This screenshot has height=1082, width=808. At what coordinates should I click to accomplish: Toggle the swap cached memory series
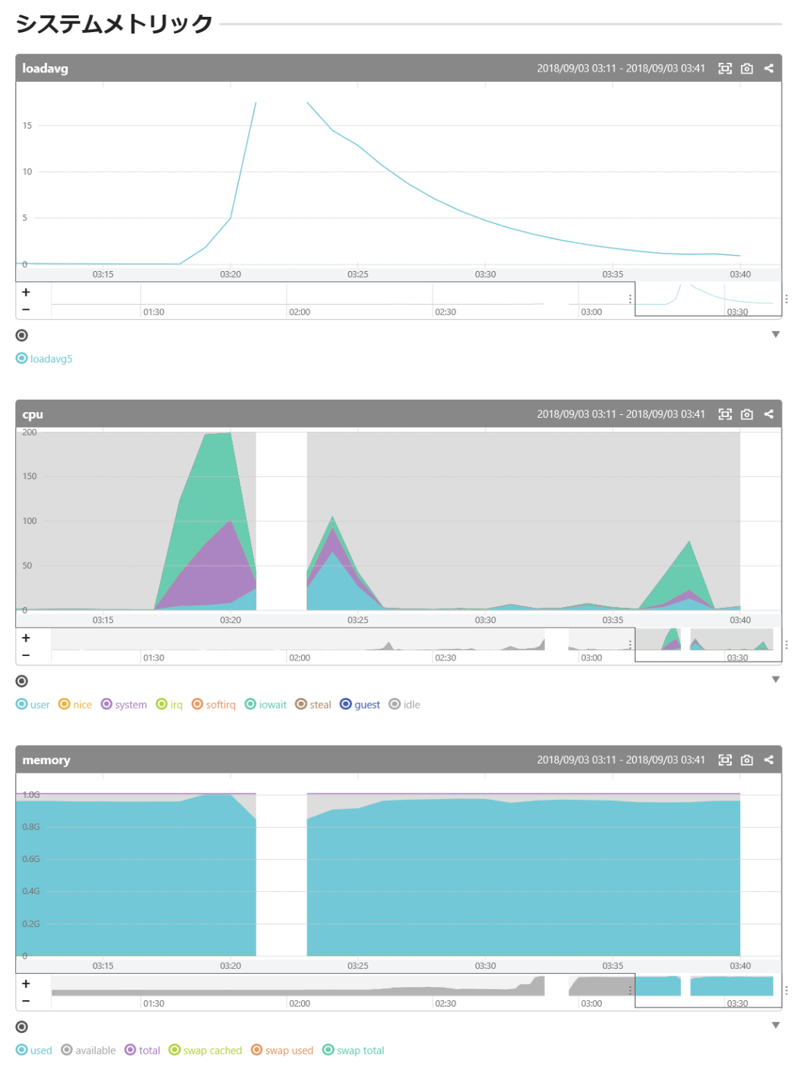pyautogui.click(x=205, y=1050)
